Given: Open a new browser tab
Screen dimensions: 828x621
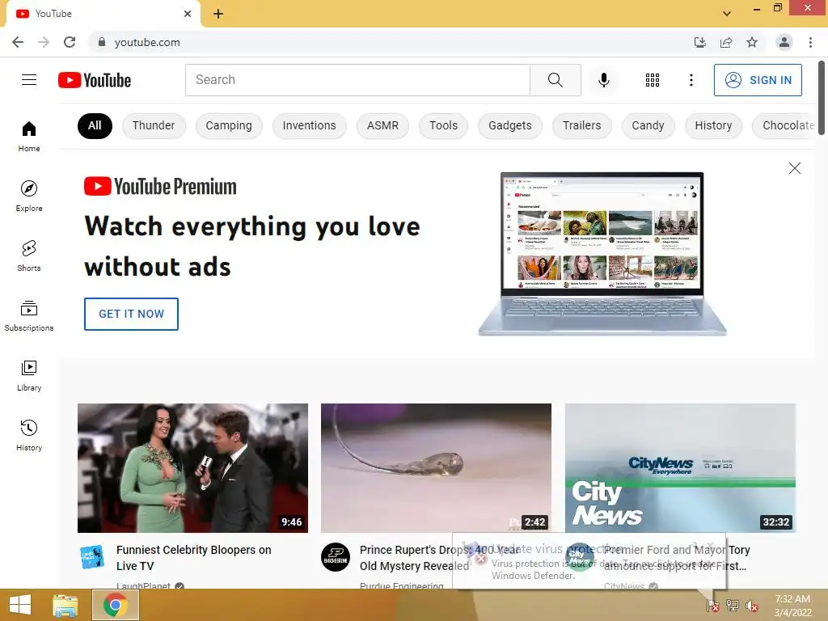Looking at the screenshot, I should tap(218, 14).
